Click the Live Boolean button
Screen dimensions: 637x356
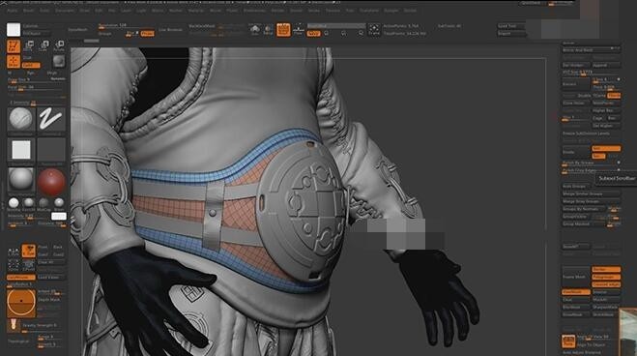[x=170, y=30]
